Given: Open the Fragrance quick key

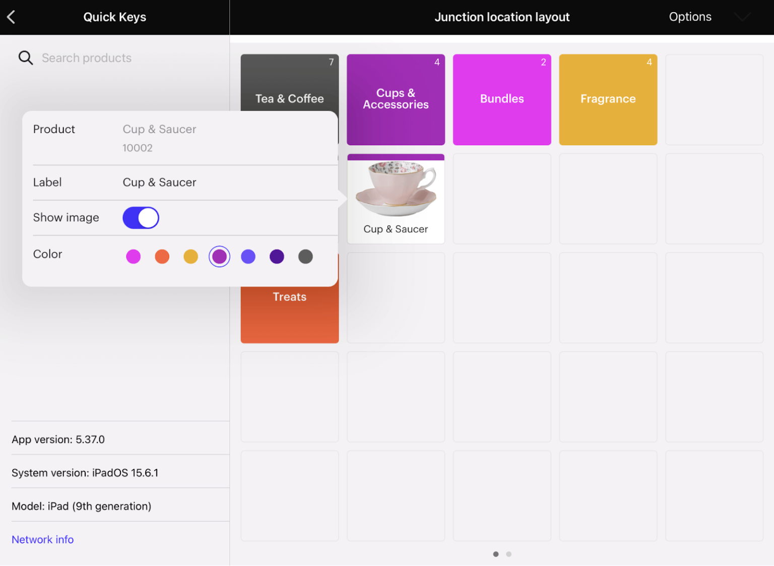Looking at the screenshot, I should tap(608, 99).
